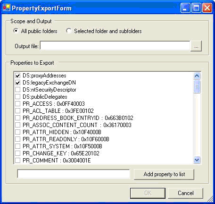Screen dimensions: 215x204
Task: Enable the PR_ACL_TABLE property checkbox
Action: point(18,111)
